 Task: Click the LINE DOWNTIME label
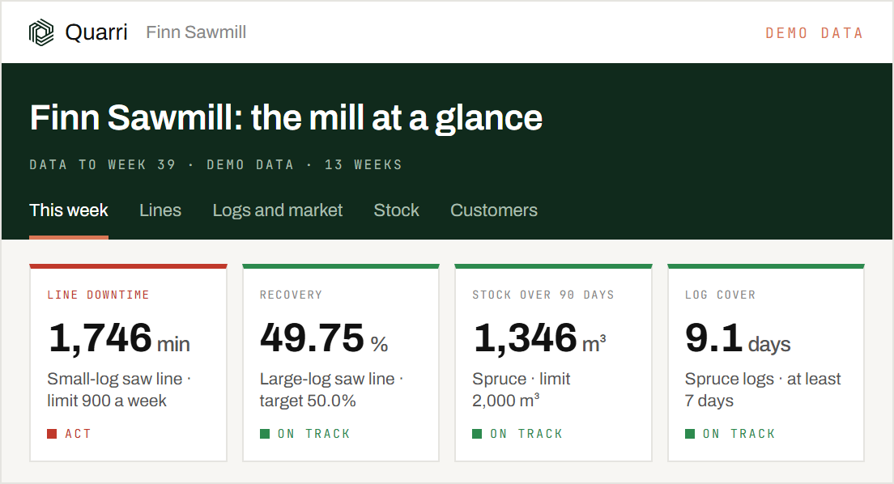click(98, 295)
